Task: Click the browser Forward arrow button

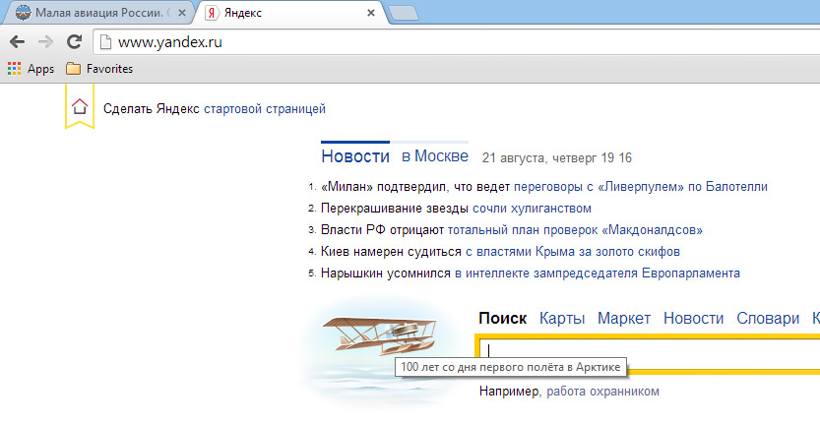Action: click(x=45, y=42)
